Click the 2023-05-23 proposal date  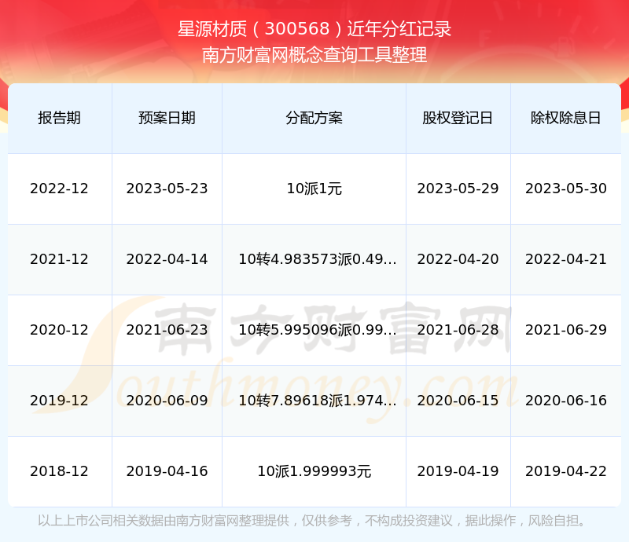(167, 189)
